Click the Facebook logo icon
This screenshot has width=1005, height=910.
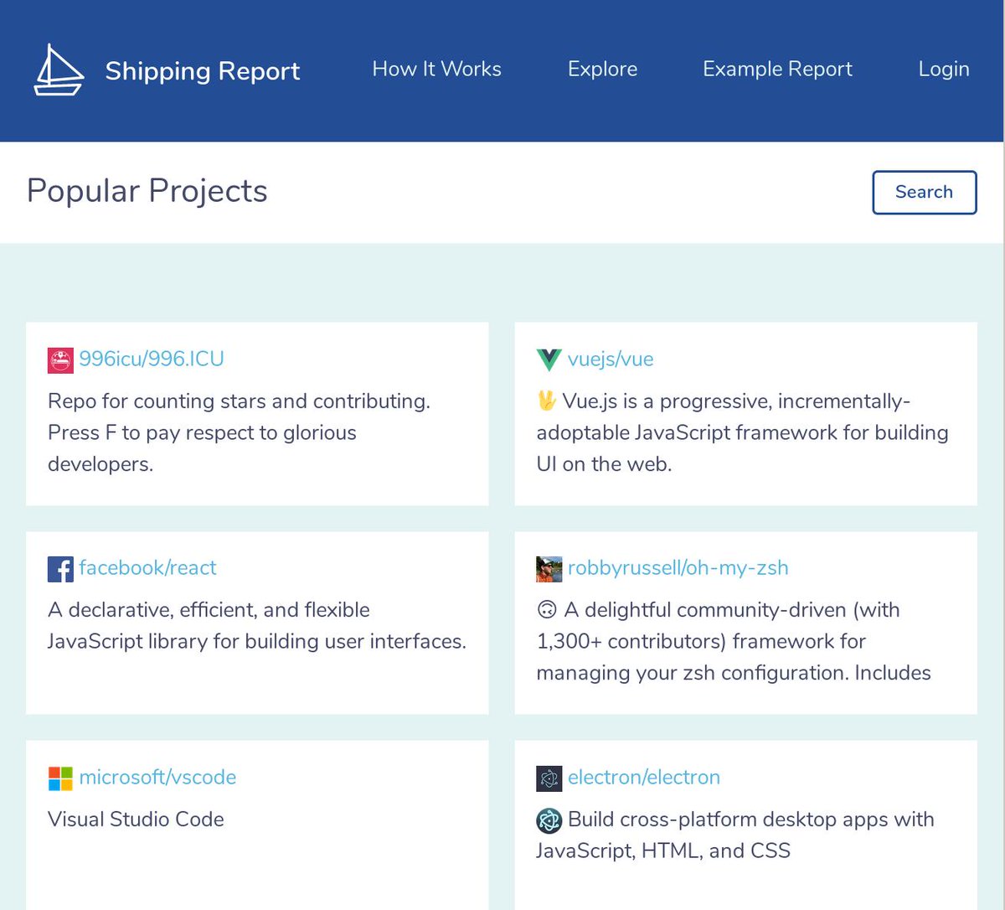coord(60,569)
